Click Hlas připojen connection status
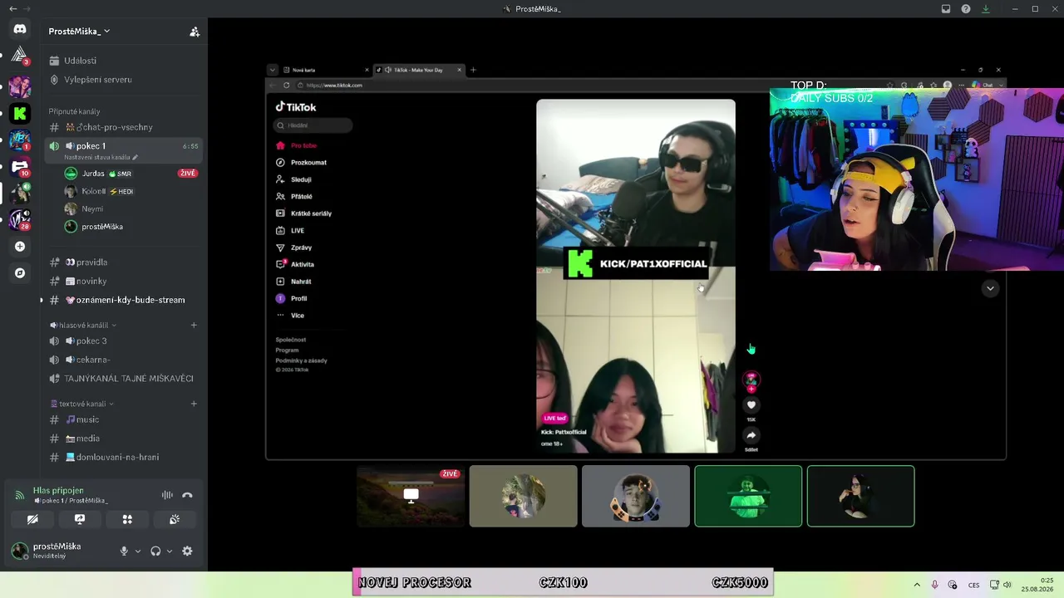The image size is (1064, 598). [x=58, y=490]
